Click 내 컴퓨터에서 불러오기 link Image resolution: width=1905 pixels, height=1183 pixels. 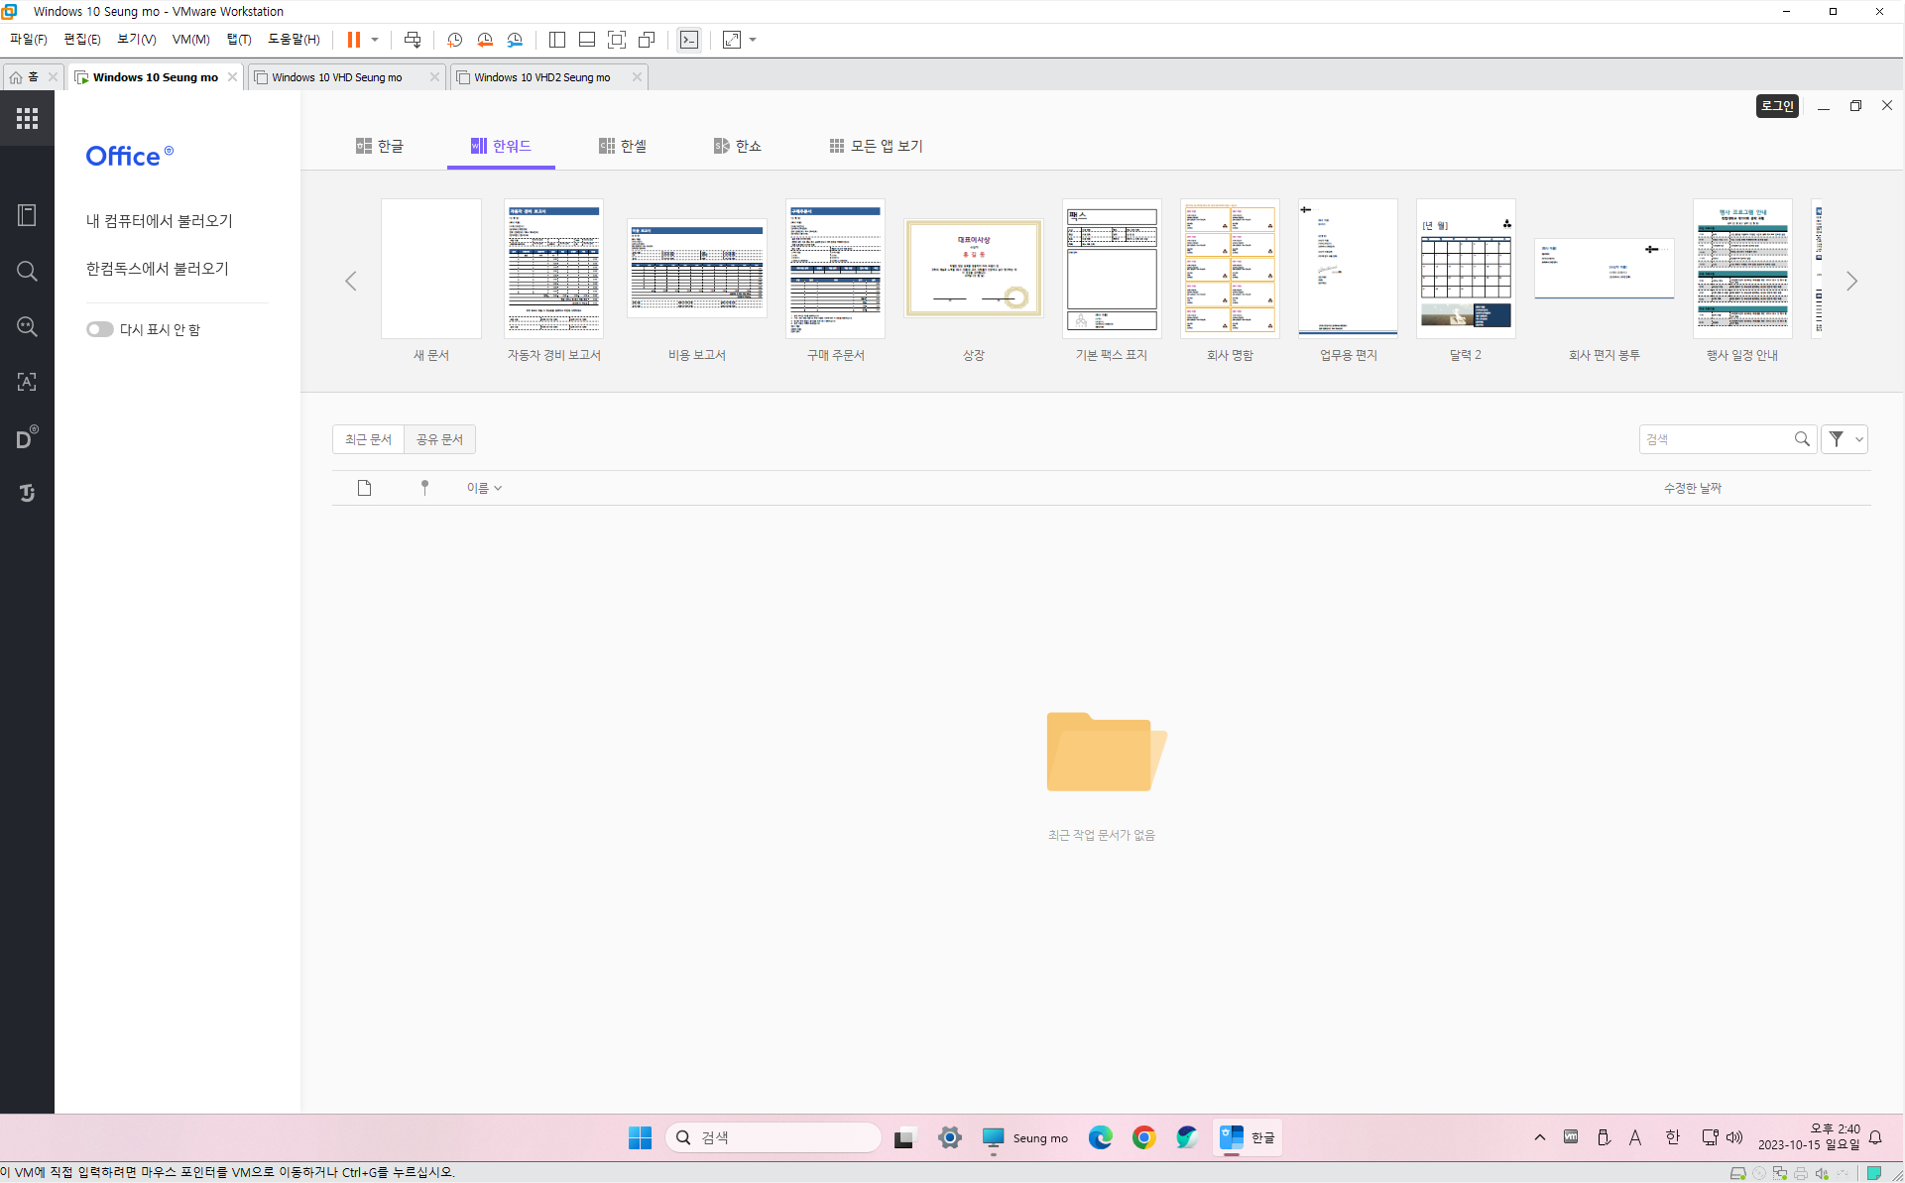[159, 221]
